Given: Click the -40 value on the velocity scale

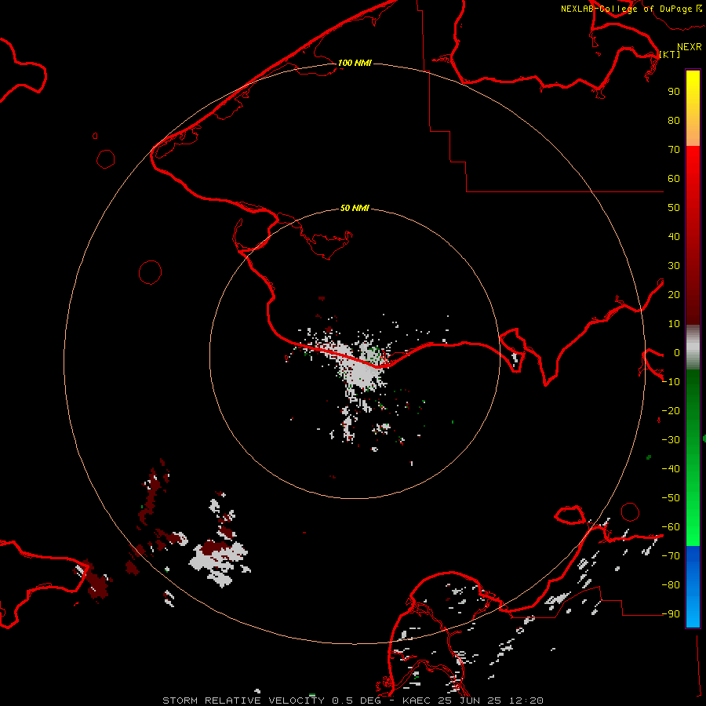Looking at the screenshot, I should pos(671,469).
